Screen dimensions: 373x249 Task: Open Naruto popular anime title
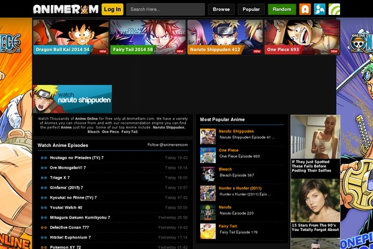[x=225, y=207]
